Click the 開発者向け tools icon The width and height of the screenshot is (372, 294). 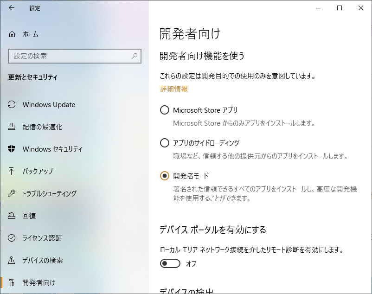point(12,282)
